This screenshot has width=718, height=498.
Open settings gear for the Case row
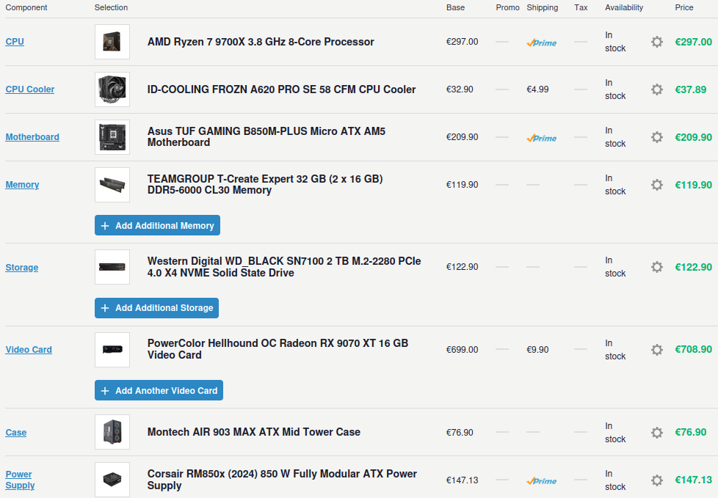pos(657,432)
